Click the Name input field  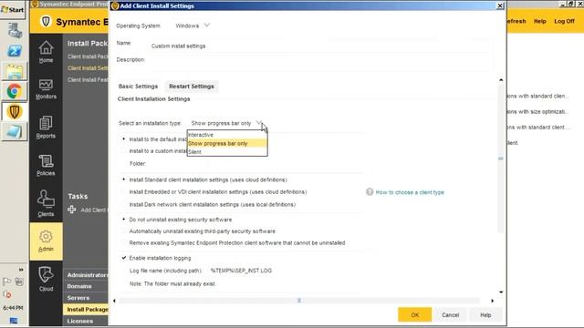[x=320, y=46]
